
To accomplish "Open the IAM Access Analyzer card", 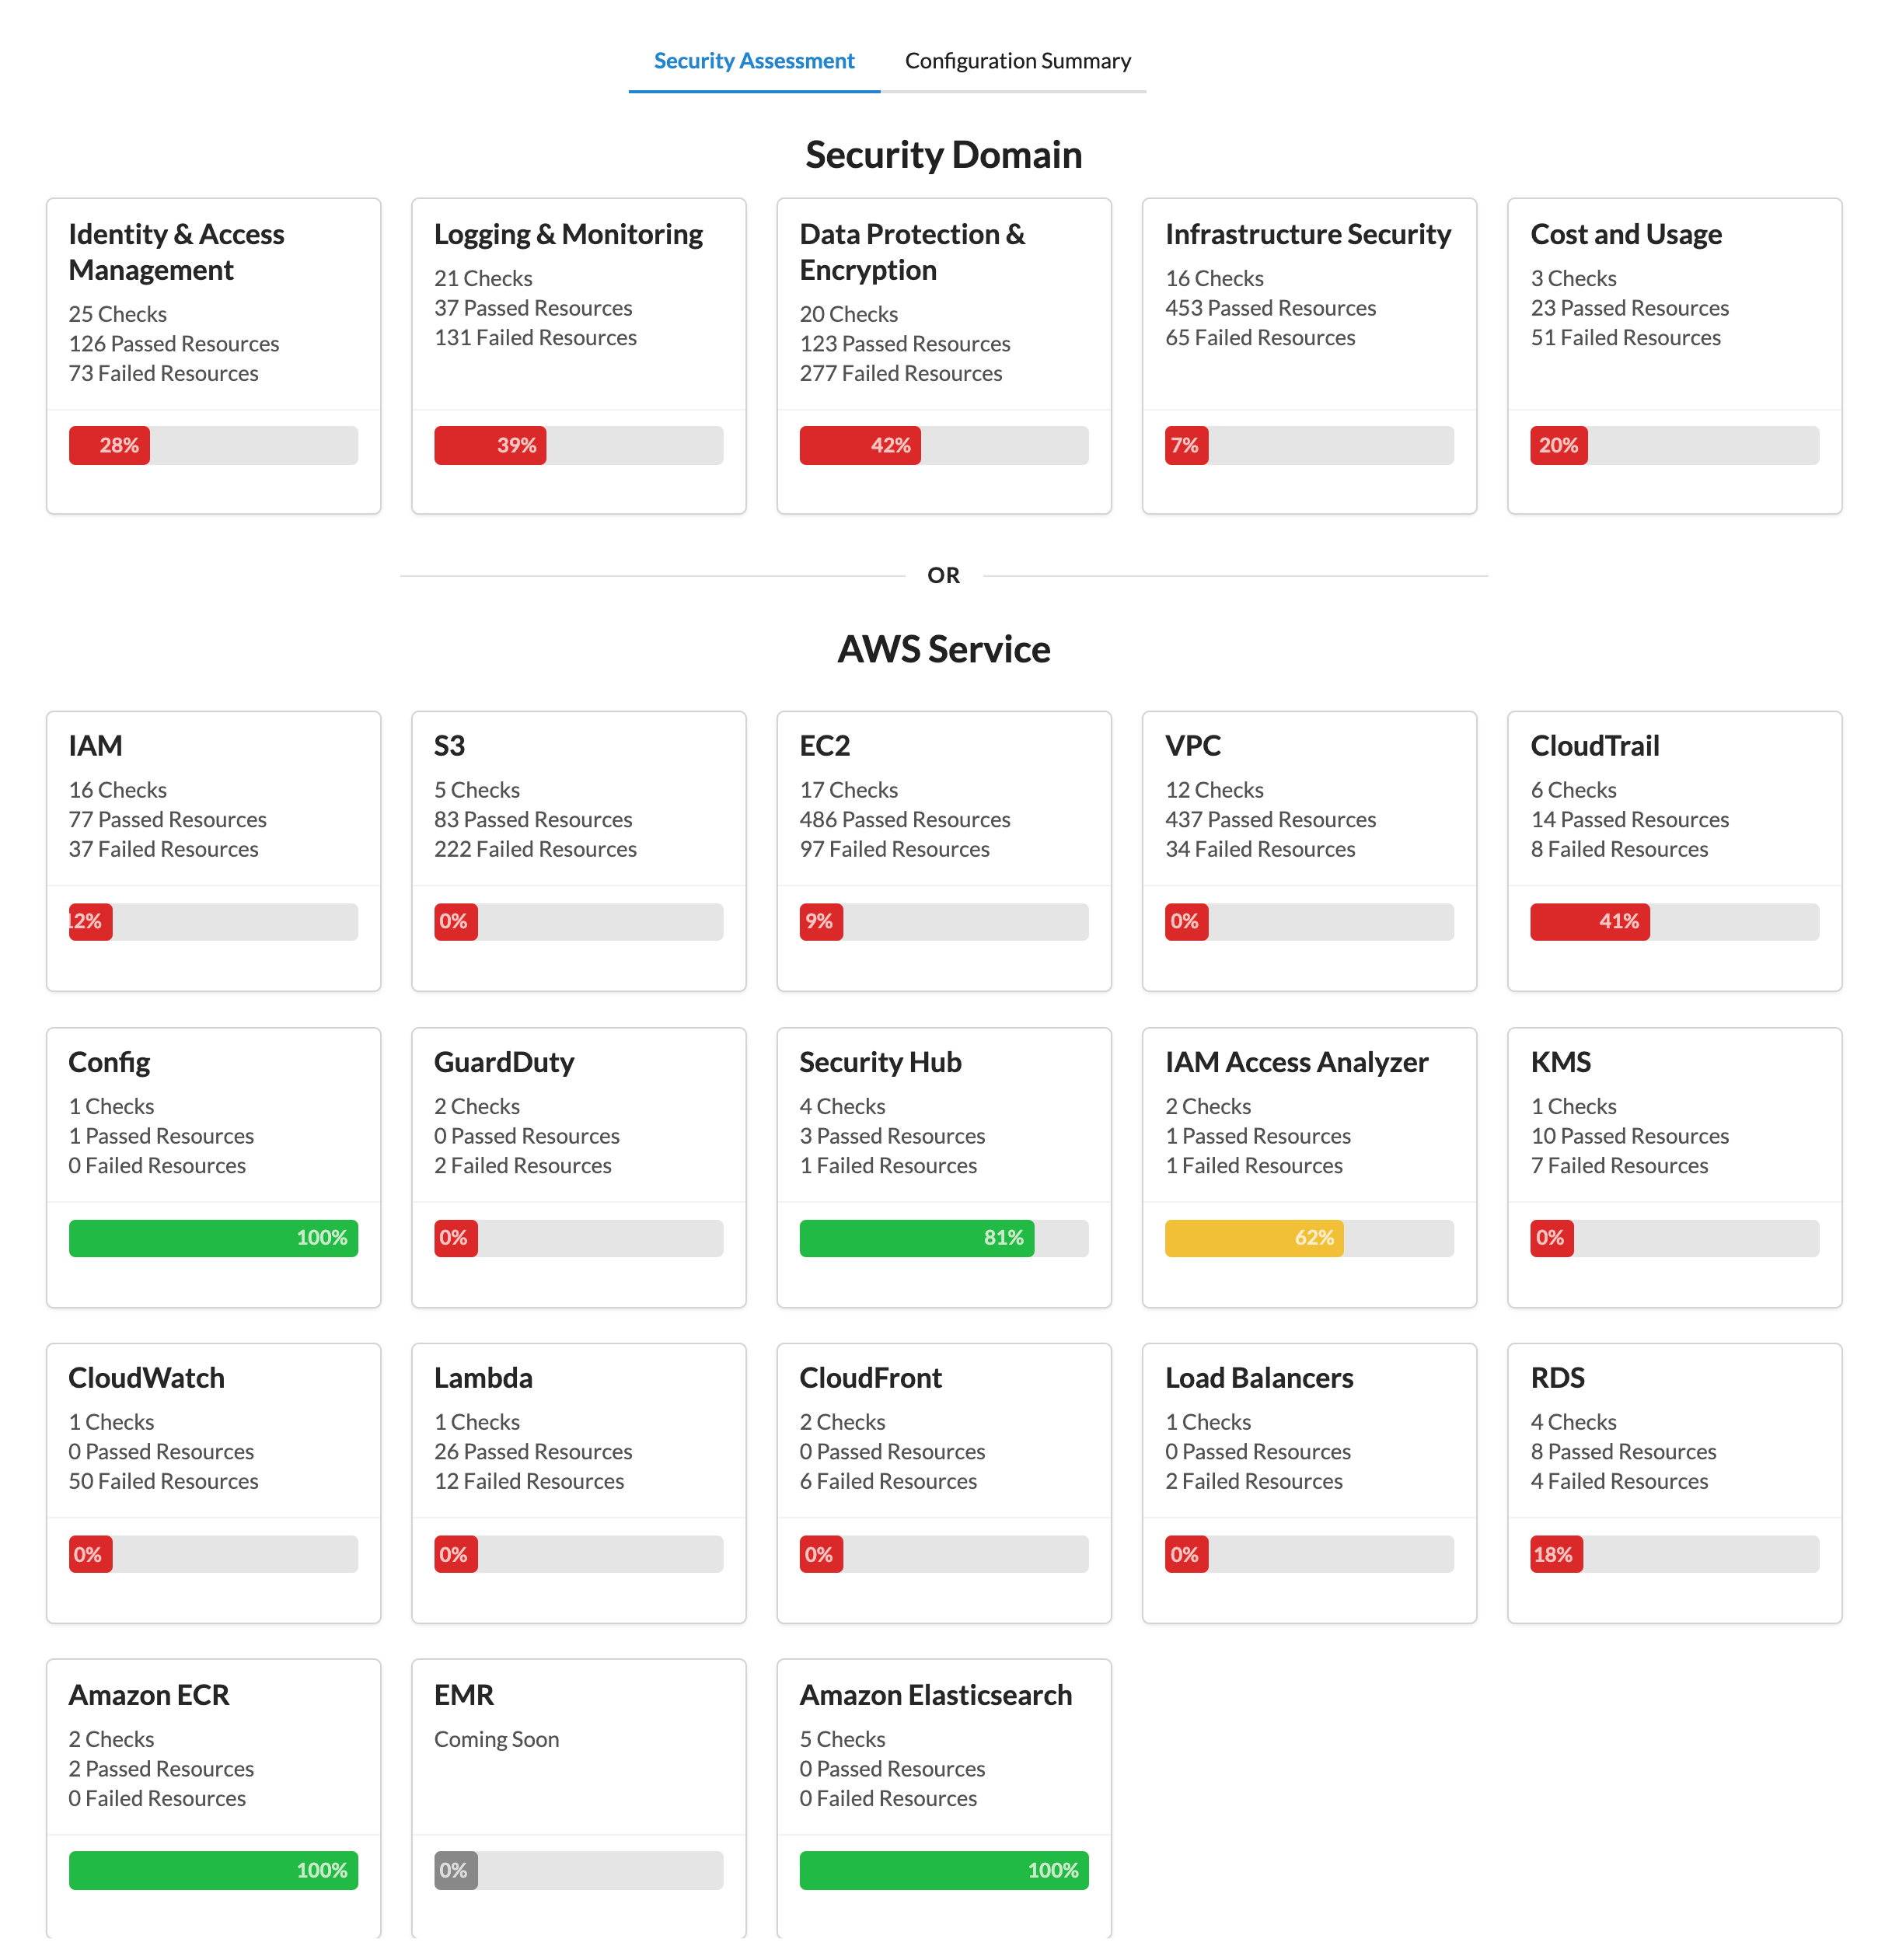I will coord(1308,1165).
